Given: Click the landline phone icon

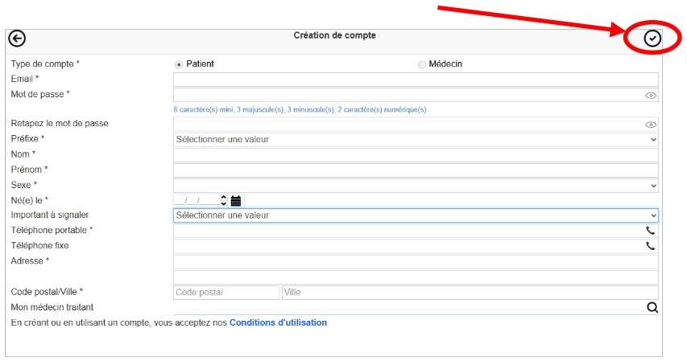Looking at the screenshot, I should point(651,246).
